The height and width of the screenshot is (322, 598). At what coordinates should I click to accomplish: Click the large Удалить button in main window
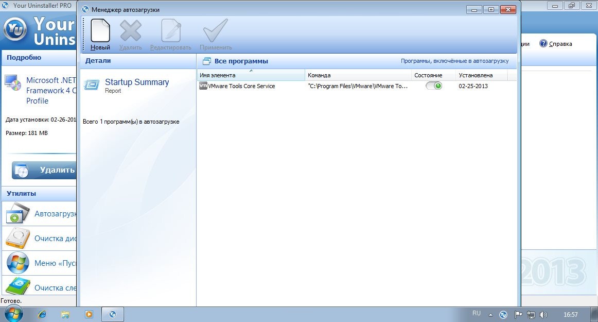(44, 170)
